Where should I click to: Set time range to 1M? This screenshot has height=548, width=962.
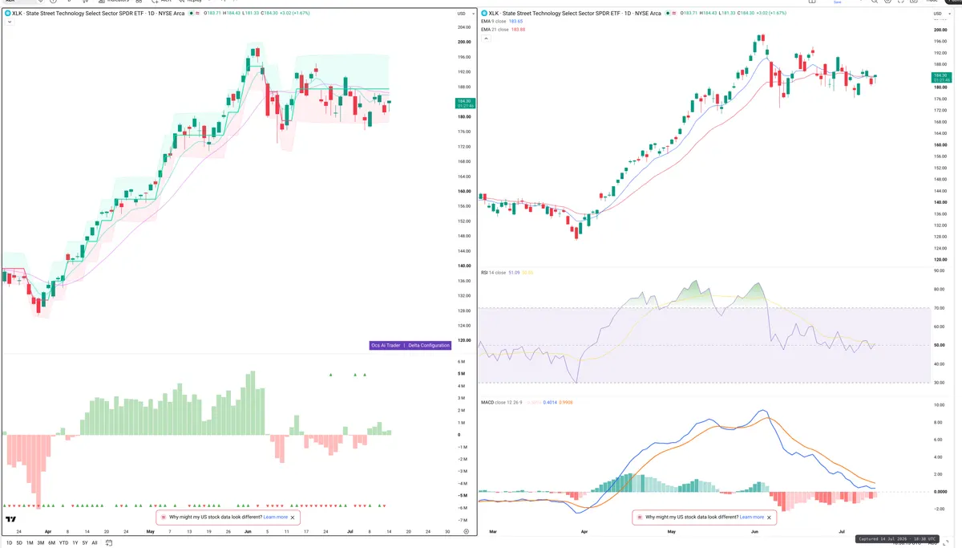[x=30, y=542]
